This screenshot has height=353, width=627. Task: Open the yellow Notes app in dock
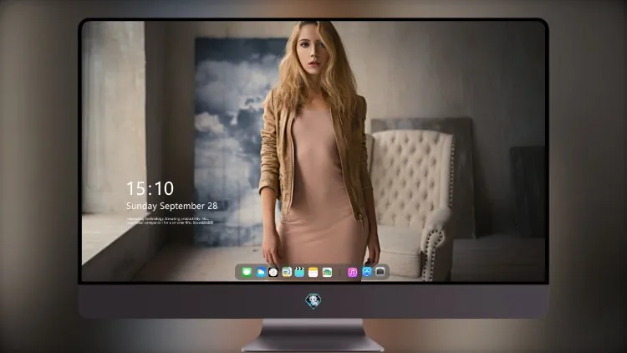tap(313, 272)
